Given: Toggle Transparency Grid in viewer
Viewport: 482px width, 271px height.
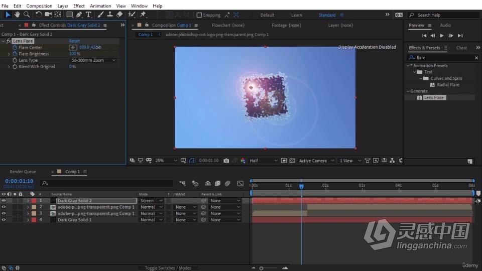Looking at the screenshot, I should click(292, 161).
